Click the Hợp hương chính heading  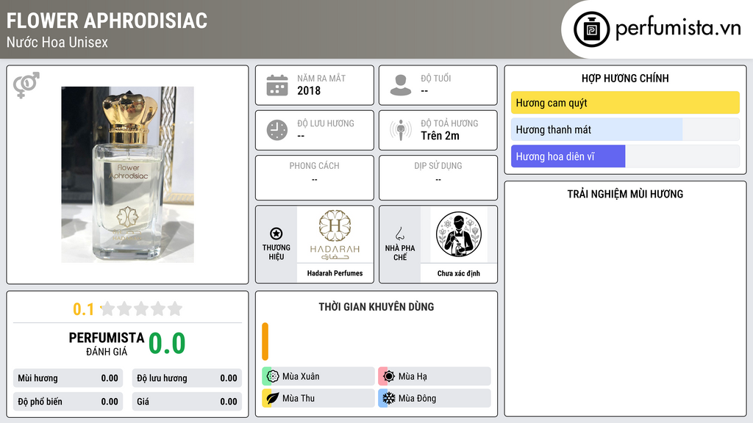(625, 78)
